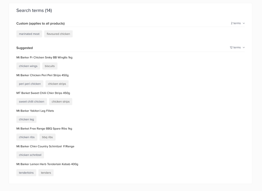This screenshot has width=262, height=191.
Task: Click 'MT Barket Sweet Chilli Chkn Strips 450g'
Action: click(x=43, y=93)
